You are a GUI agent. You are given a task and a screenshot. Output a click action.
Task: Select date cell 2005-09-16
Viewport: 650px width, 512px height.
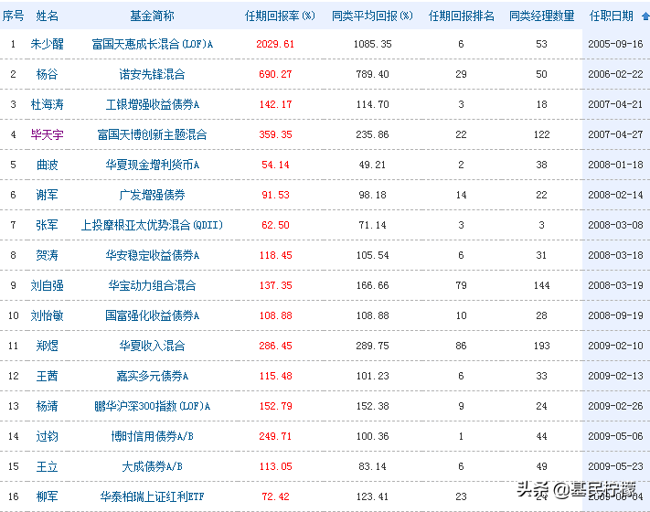(615, 44)
